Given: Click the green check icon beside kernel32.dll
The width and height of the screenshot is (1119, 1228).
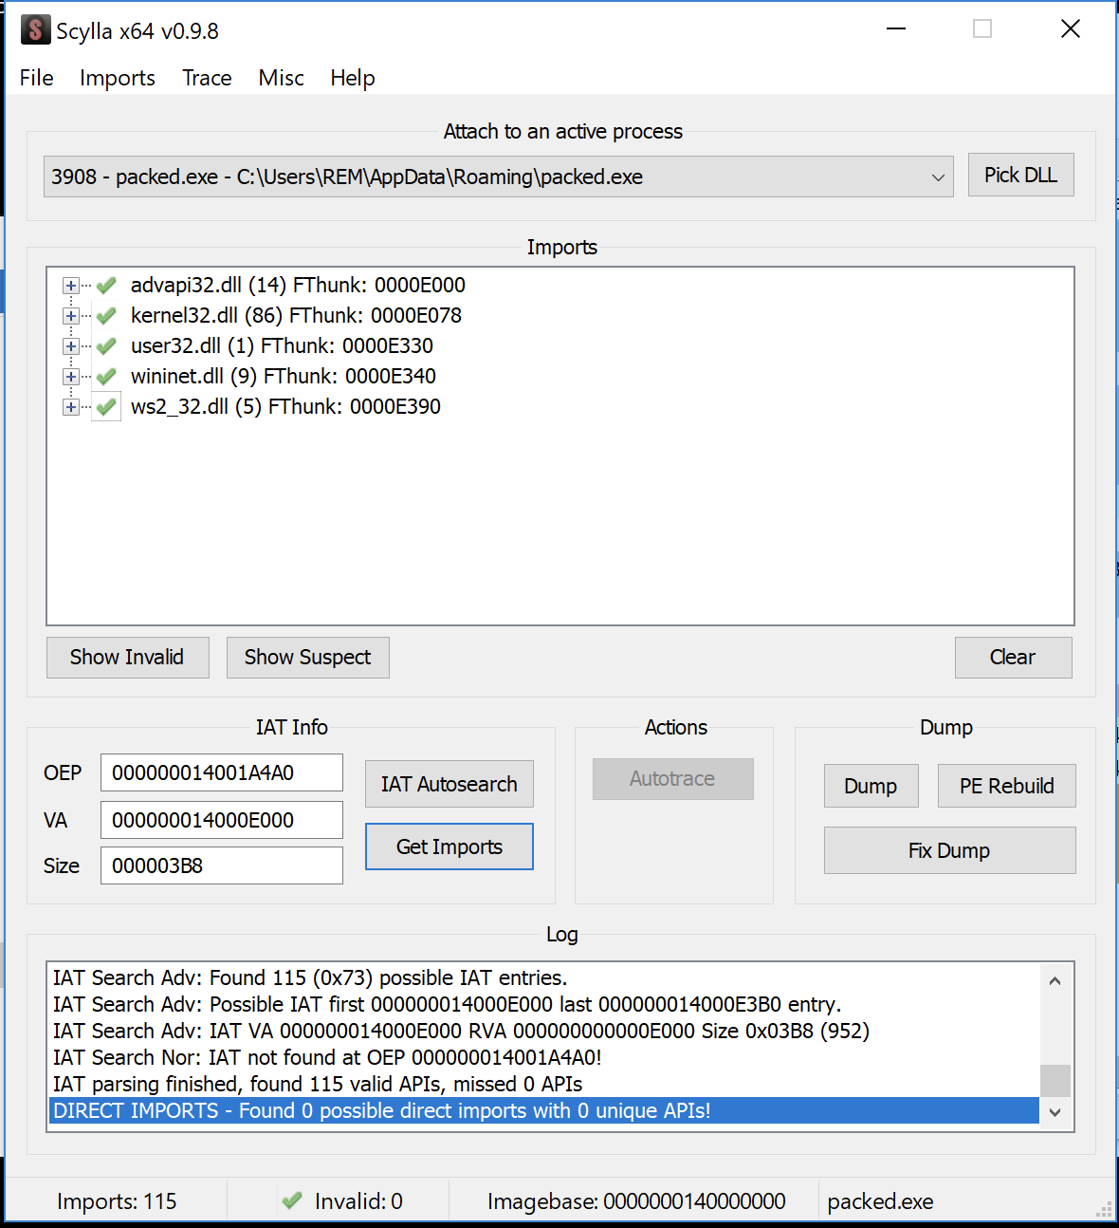Looking at the screenshot, I should pos(106,315).
